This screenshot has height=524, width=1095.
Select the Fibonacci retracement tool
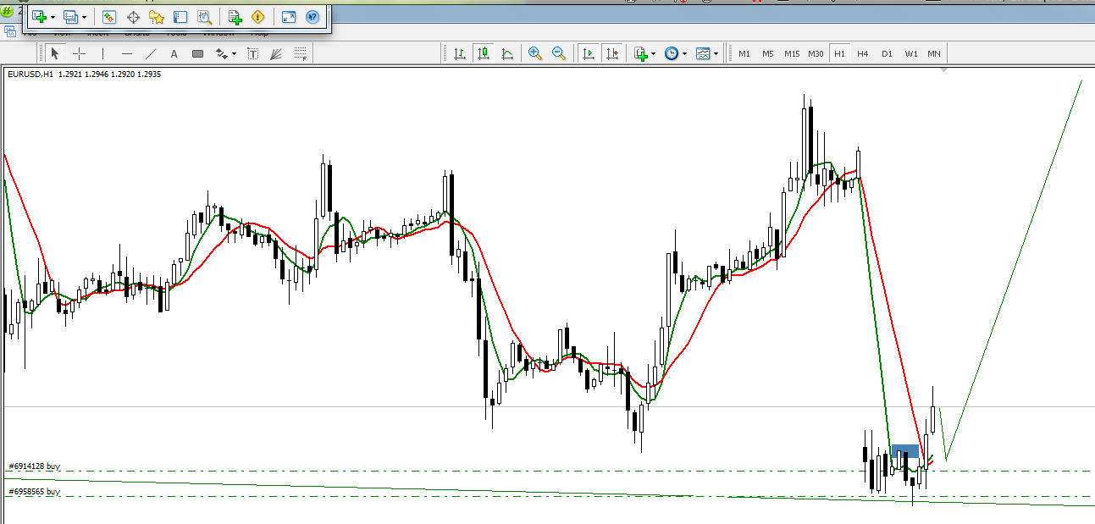click(x=300, y=53)
